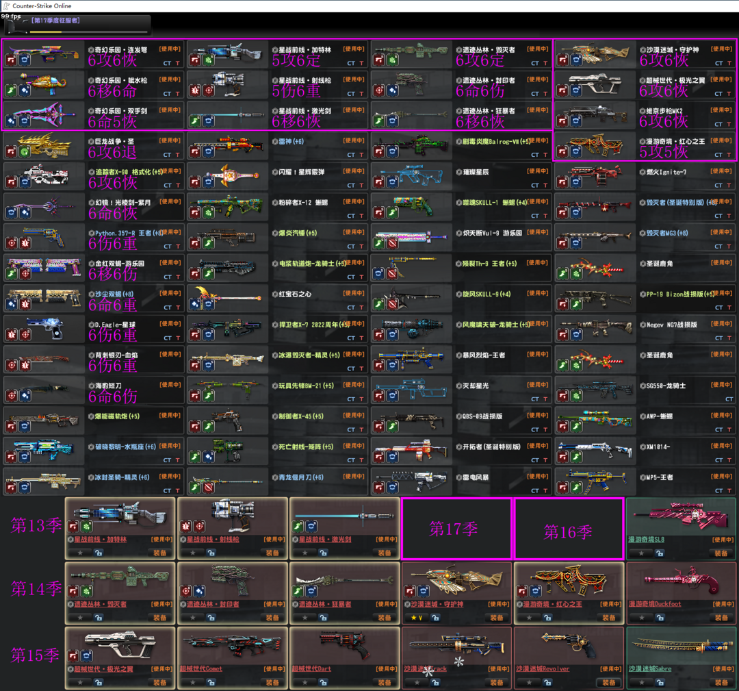Toggle the favorite star on 超械世代Dart card
This screenshot has height=691, width=739.
tap(305, 682)
